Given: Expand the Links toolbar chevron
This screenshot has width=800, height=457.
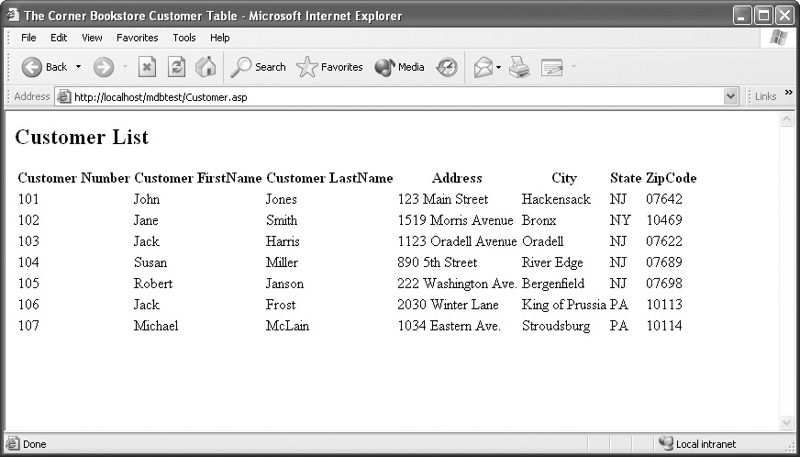Looking at the screenshot, I should [x=789, y=95].
